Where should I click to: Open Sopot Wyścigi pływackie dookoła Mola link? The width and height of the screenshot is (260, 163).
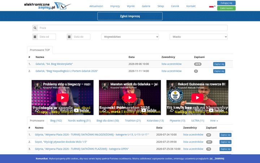(x=61, y=142)
